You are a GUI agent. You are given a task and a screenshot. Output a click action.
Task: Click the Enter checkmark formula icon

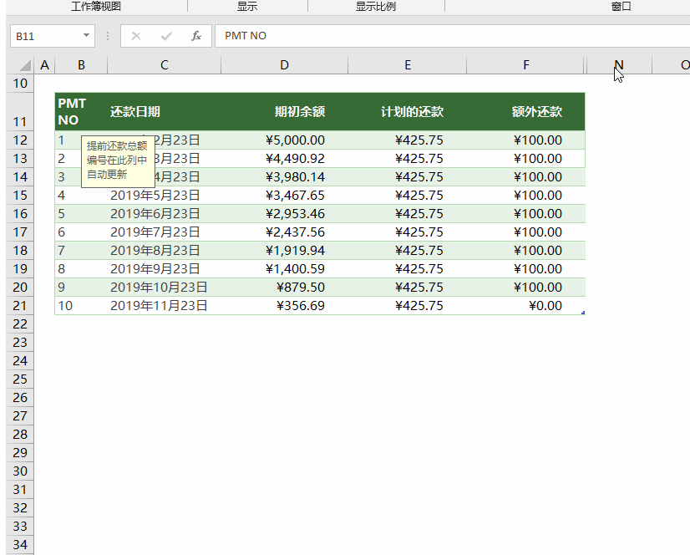click(x=166, y=36)
